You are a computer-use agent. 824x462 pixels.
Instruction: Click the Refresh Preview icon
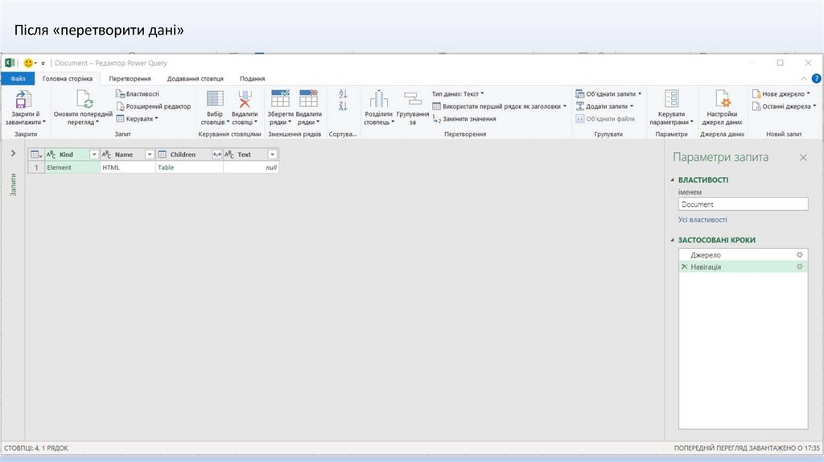(x=84, y=99)
